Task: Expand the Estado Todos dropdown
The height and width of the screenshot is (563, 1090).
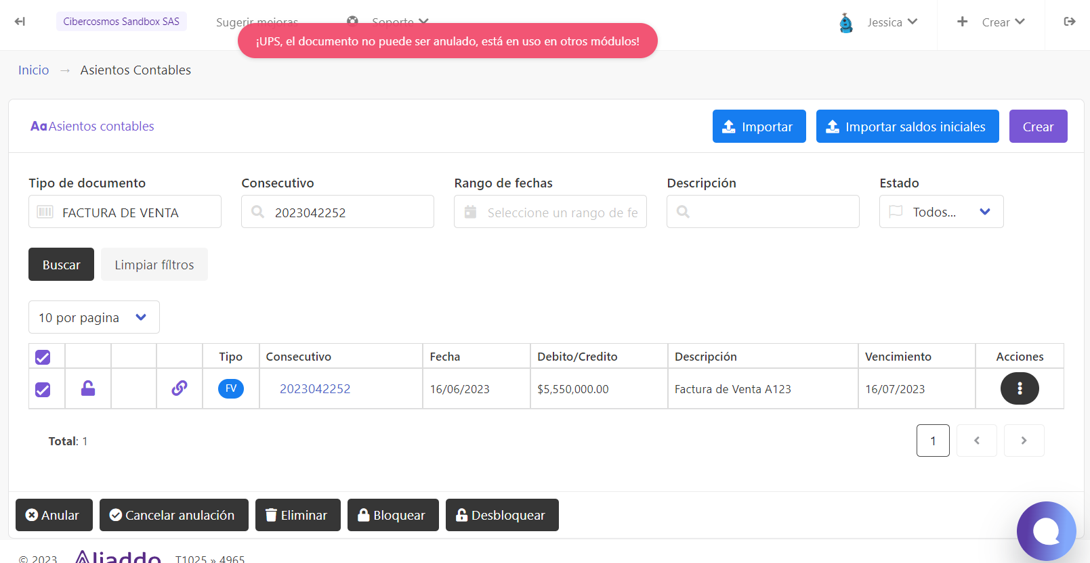Action: tap(941, 212)
